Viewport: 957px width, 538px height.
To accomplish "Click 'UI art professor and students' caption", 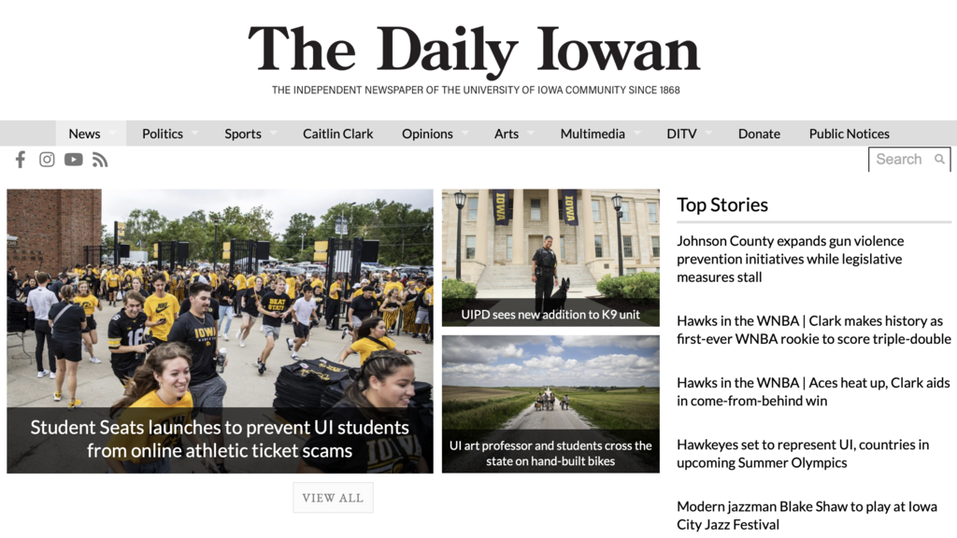I will pyautogui.click(x=550, y=453).
